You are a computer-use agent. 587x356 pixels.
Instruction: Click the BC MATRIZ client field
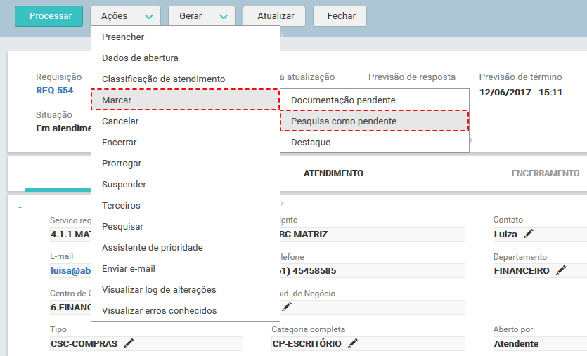(373, 234)
